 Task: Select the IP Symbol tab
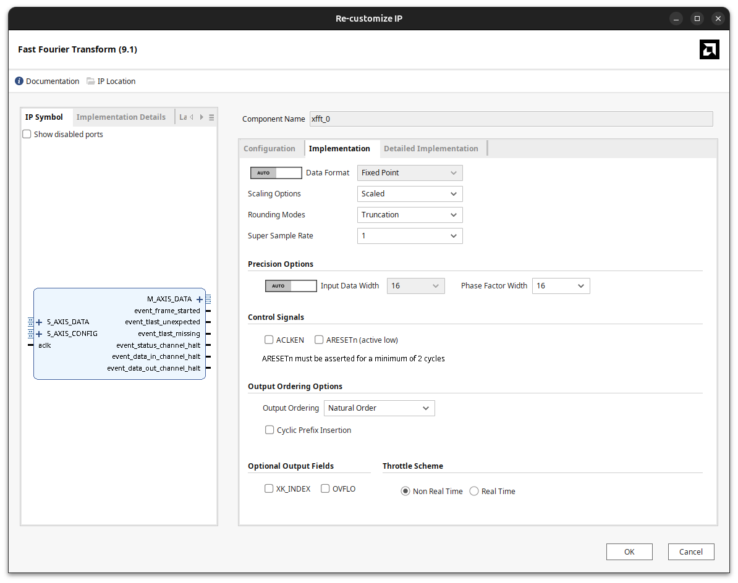click(x=45, y=117)
